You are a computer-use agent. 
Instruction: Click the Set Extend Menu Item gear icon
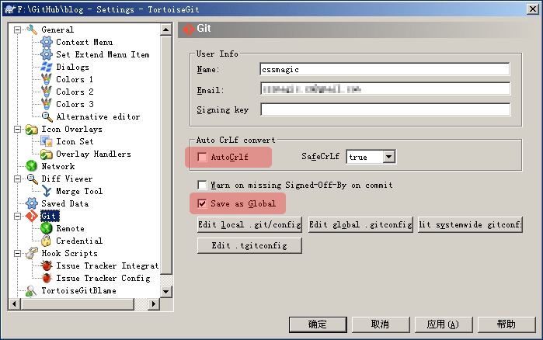click(47, 54)
